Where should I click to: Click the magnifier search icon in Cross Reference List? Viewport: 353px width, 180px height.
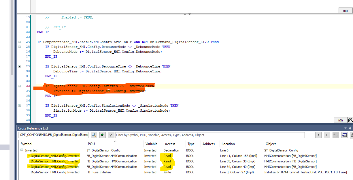point(94,135)
